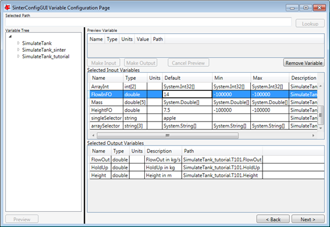Select the ArrayInt input variable row

pos(204,87)
